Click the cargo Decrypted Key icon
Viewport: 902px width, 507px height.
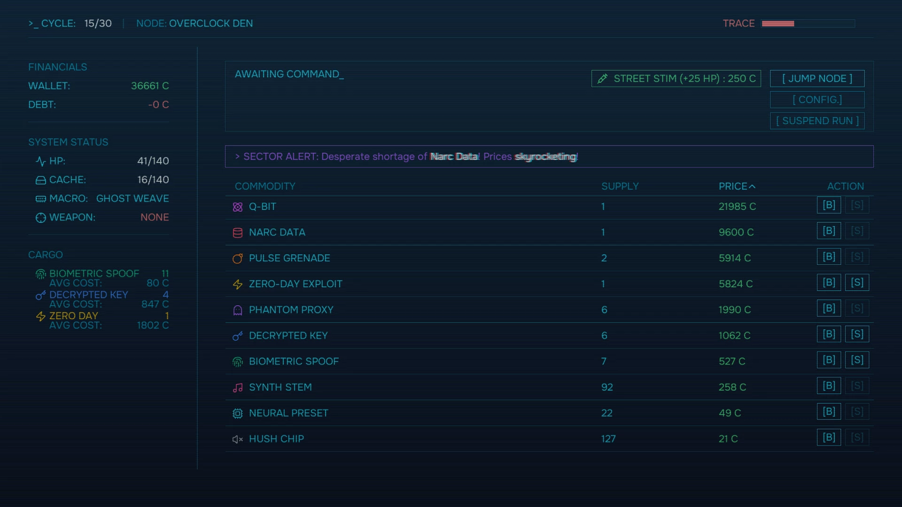[41, 295]
